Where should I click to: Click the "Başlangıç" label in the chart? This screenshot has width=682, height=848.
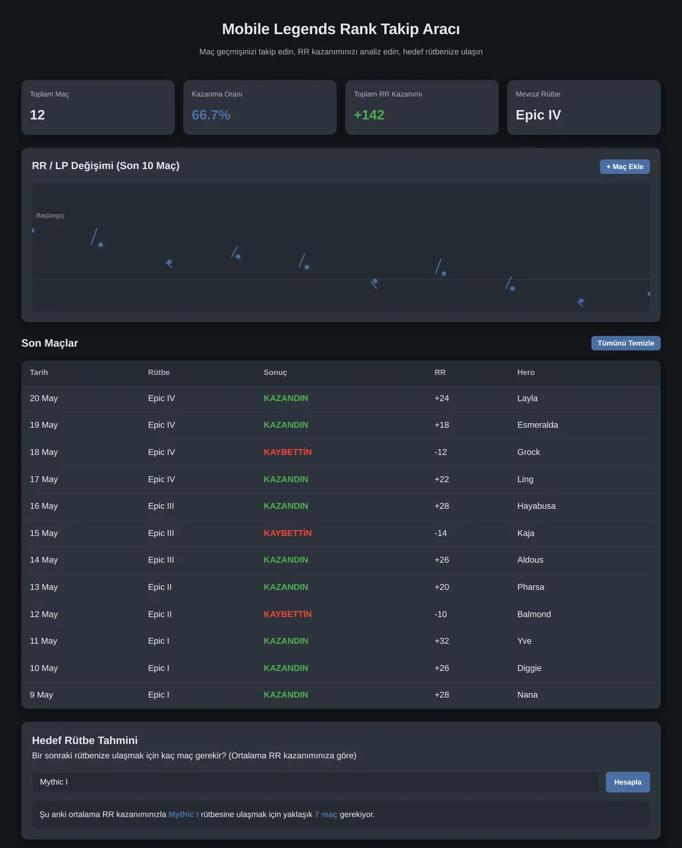(50, 216)
